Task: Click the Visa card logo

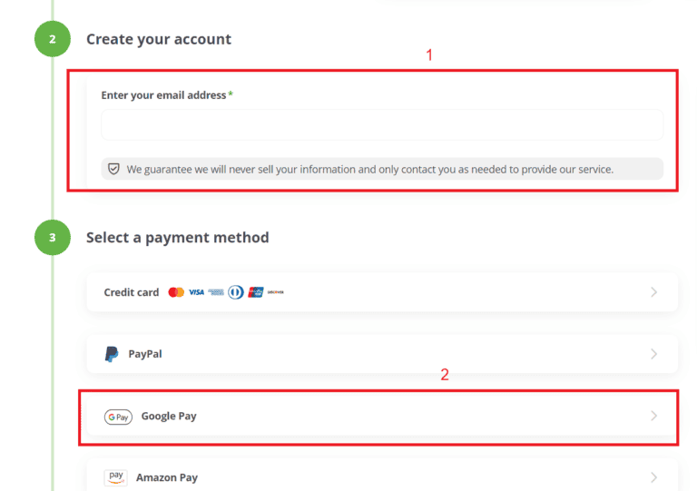Action: point(196,292)
